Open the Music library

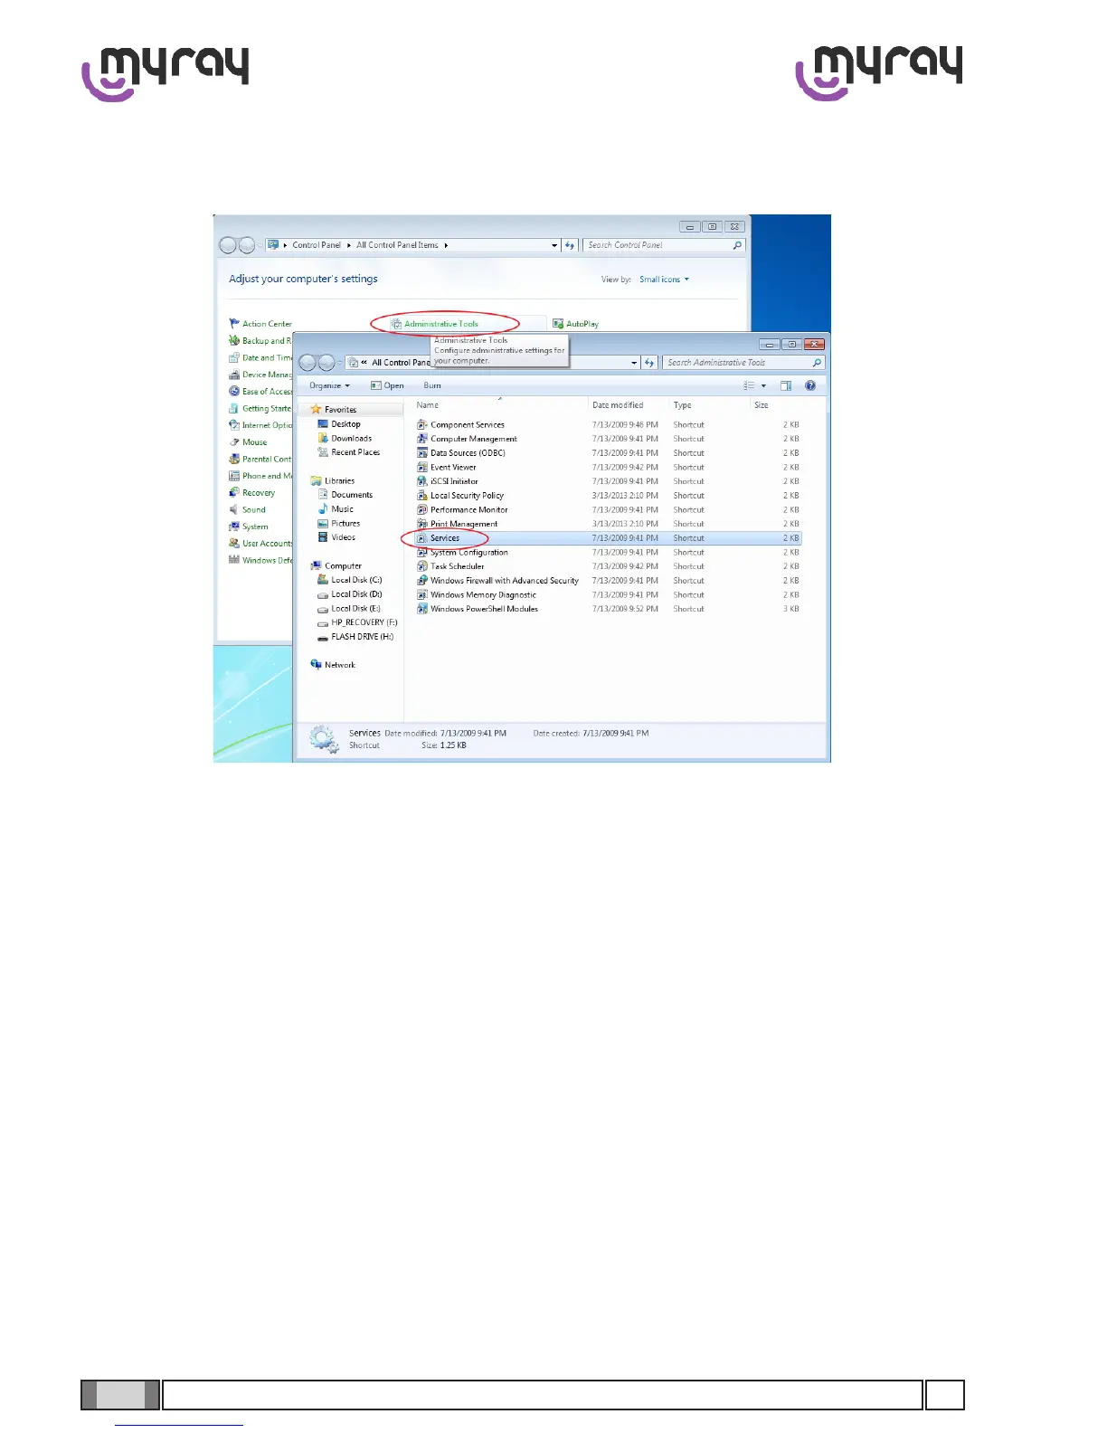pos(336,509)
